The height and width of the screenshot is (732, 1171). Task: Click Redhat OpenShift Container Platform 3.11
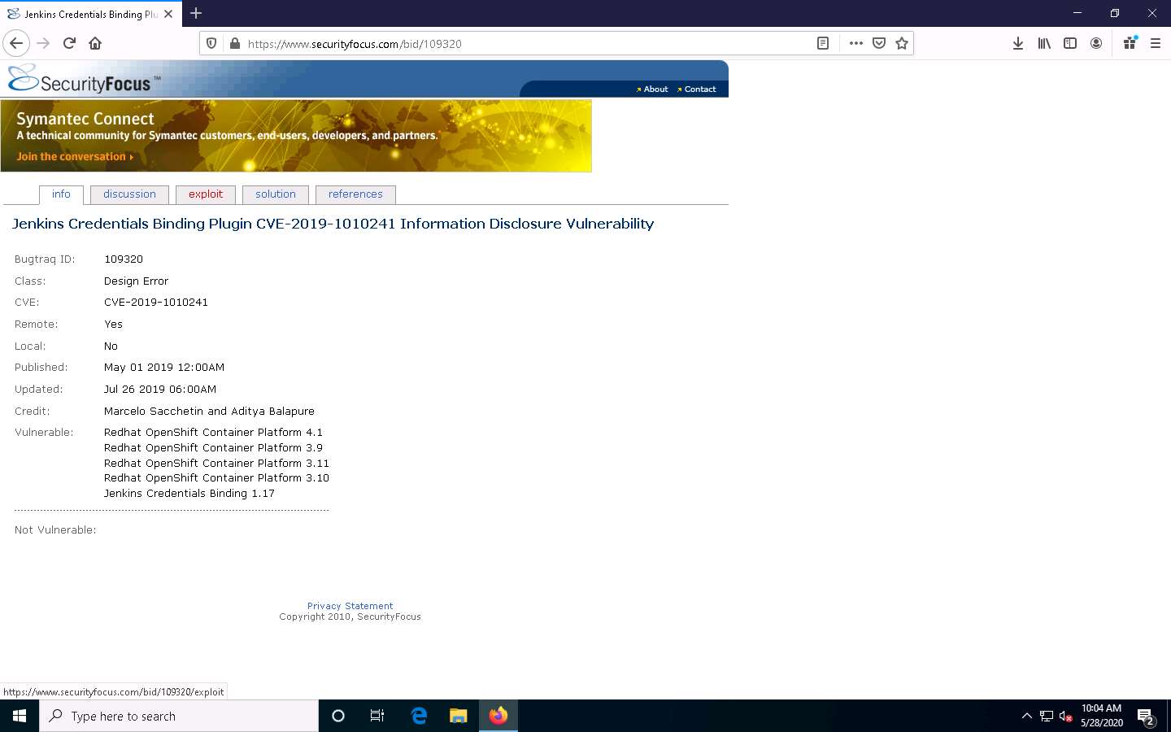click(x=216, y=464)
